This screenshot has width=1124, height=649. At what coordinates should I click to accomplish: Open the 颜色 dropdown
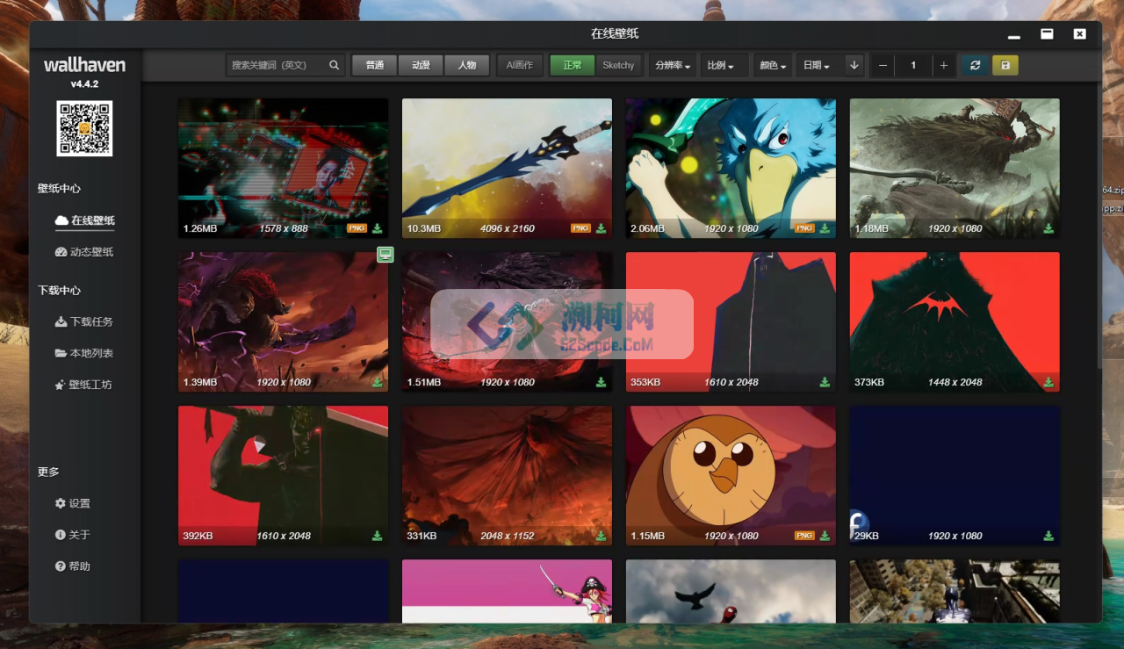click(x=773, y=65)
